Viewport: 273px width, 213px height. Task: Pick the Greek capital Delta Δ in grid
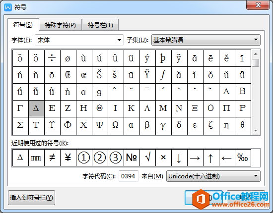(36, 108)
